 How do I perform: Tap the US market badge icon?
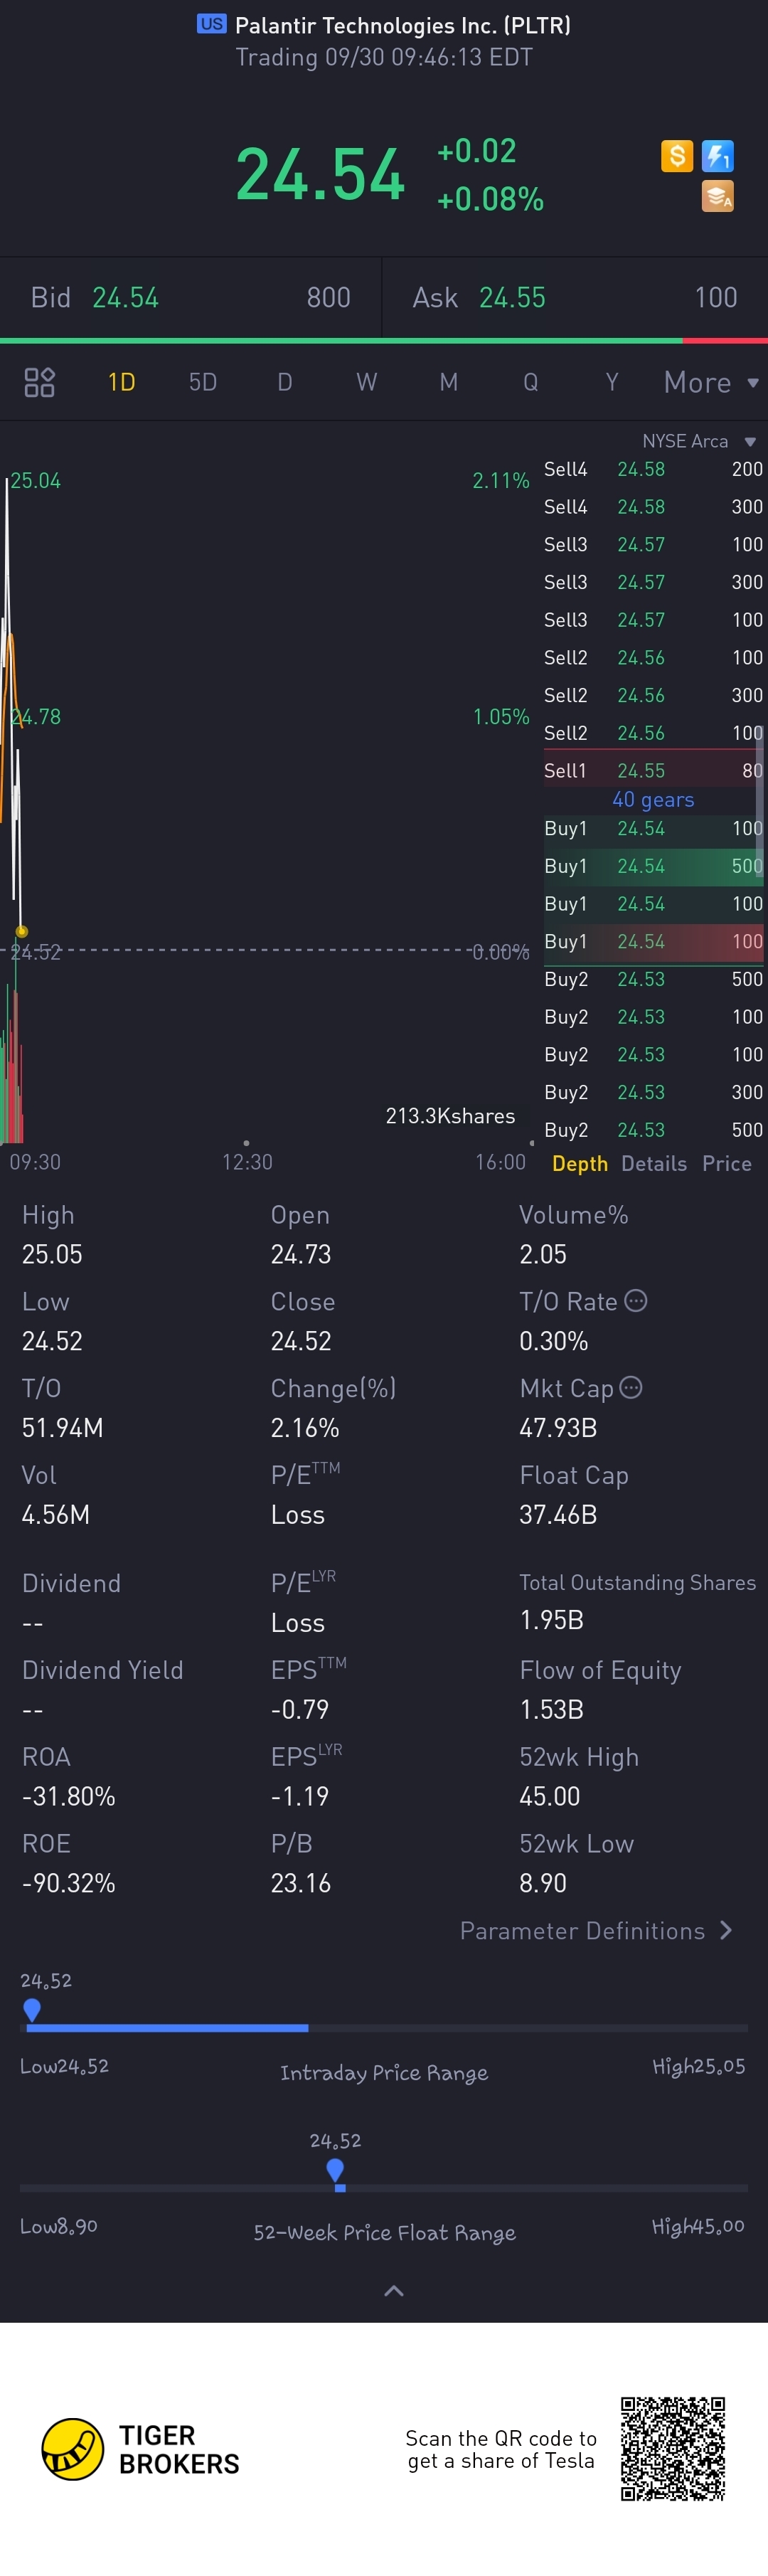(211, 24)
